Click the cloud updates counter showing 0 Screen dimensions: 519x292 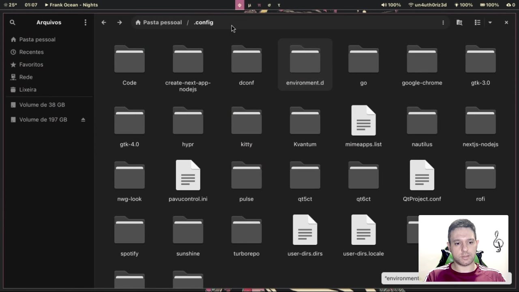(511, 5)
